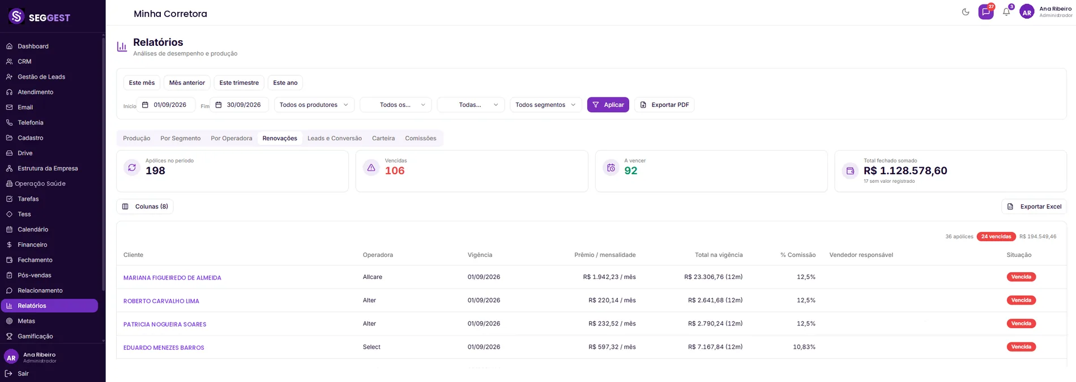
Task: Click Exportar Excel
Action: point(1034,207)
